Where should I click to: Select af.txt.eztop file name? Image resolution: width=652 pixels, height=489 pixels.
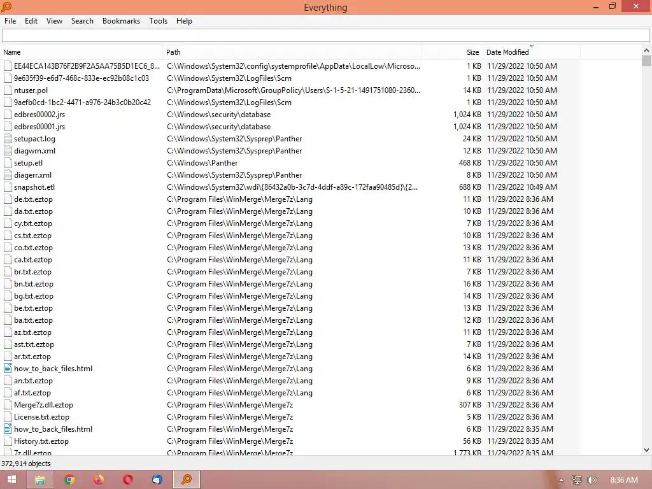32,392
